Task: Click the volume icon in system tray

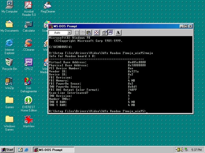Action: 181,150
